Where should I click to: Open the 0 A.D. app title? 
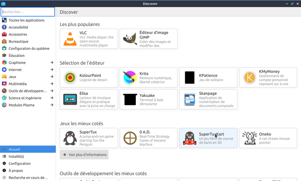[x=145, y=132]
